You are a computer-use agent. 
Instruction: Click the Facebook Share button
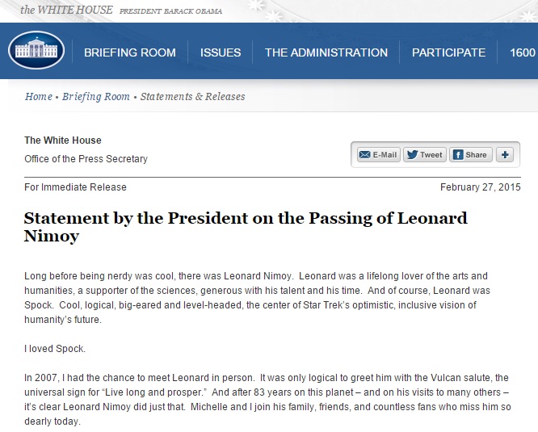[x=469, y=154]
